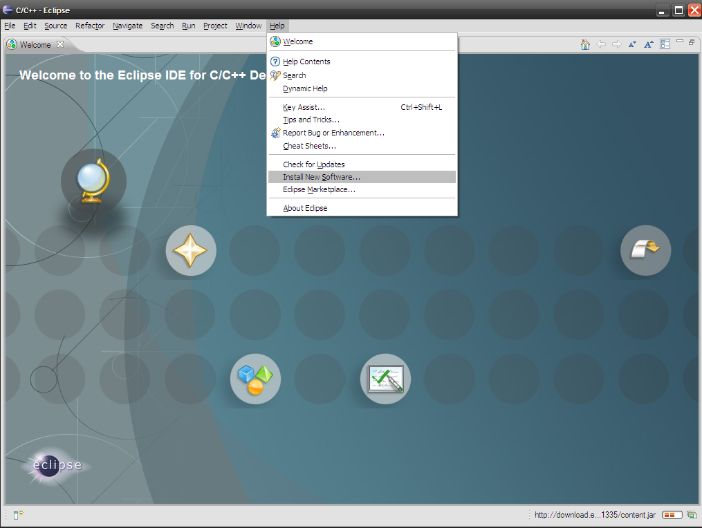Select Key Assist... entry
702x528 pixels.
[x=362, y=107]
